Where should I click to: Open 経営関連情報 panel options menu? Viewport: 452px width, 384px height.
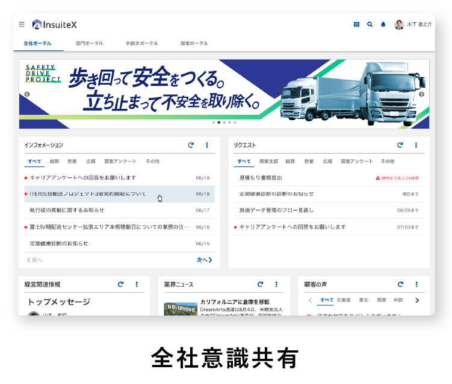click(x=137, y=284)
